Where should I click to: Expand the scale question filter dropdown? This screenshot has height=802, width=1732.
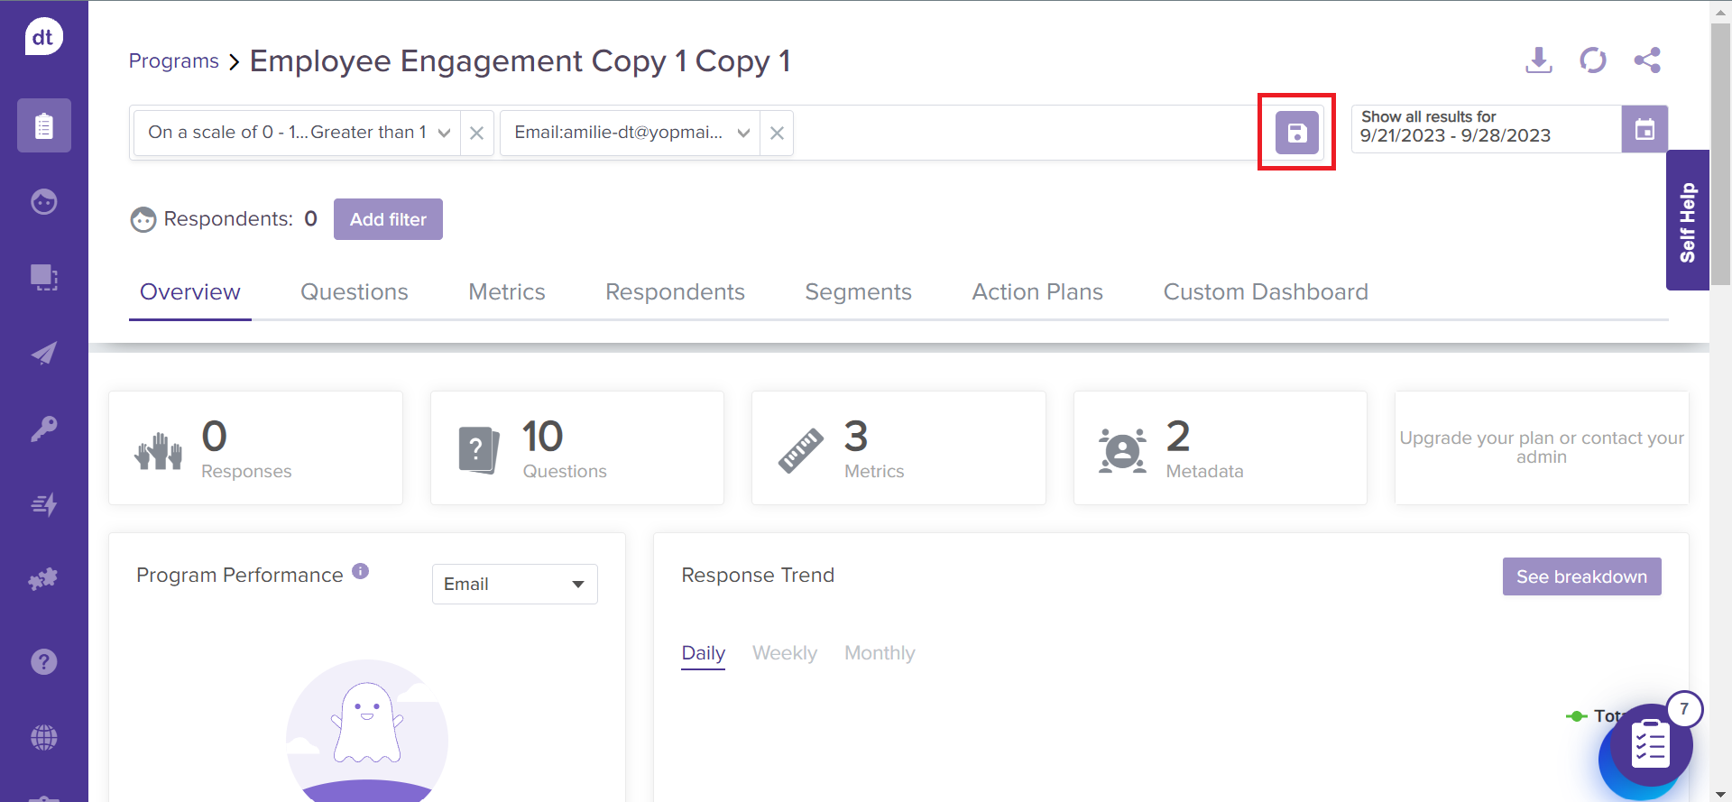(444, 134)
